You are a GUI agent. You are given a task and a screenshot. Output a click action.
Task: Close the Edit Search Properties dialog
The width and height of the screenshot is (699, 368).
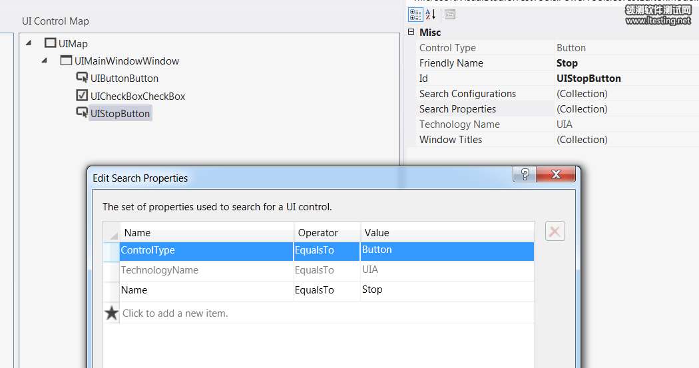coord(556,174)
